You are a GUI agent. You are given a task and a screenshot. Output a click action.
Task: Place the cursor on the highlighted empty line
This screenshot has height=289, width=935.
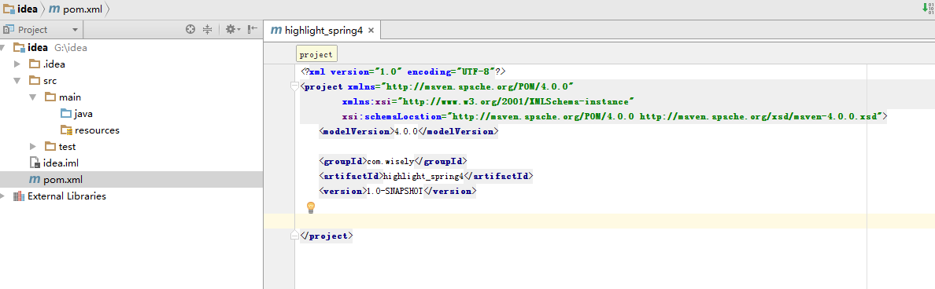(599, 221)
